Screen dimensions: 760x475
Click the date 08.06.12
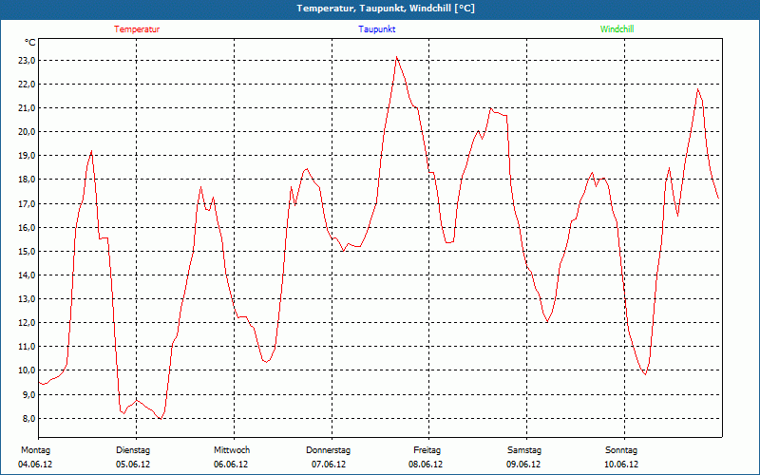pyautogui.click(x=426, y=465)
